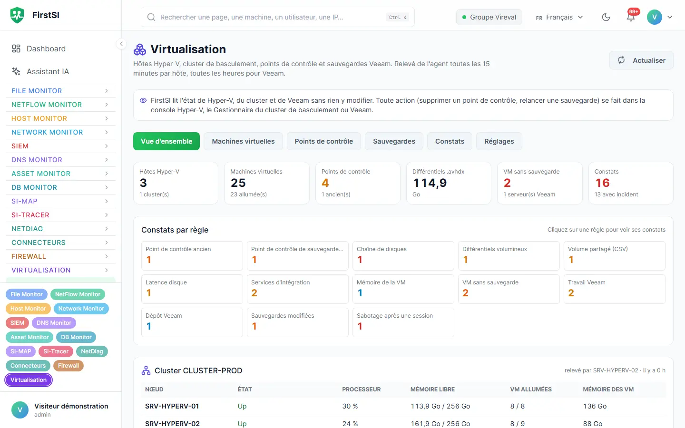Switch to the Machines virtuelles tab

tap(243, 141)
